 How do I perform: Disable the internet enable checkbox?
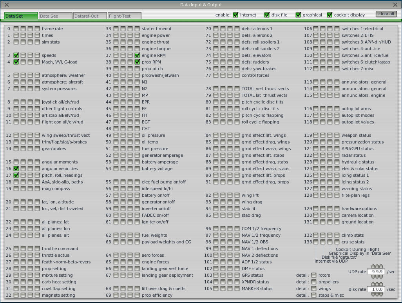tap(235, 15)
